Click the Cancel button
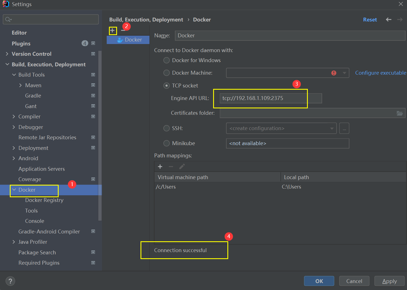The width and height of the screenshot is (407, 290). (354, 281)
